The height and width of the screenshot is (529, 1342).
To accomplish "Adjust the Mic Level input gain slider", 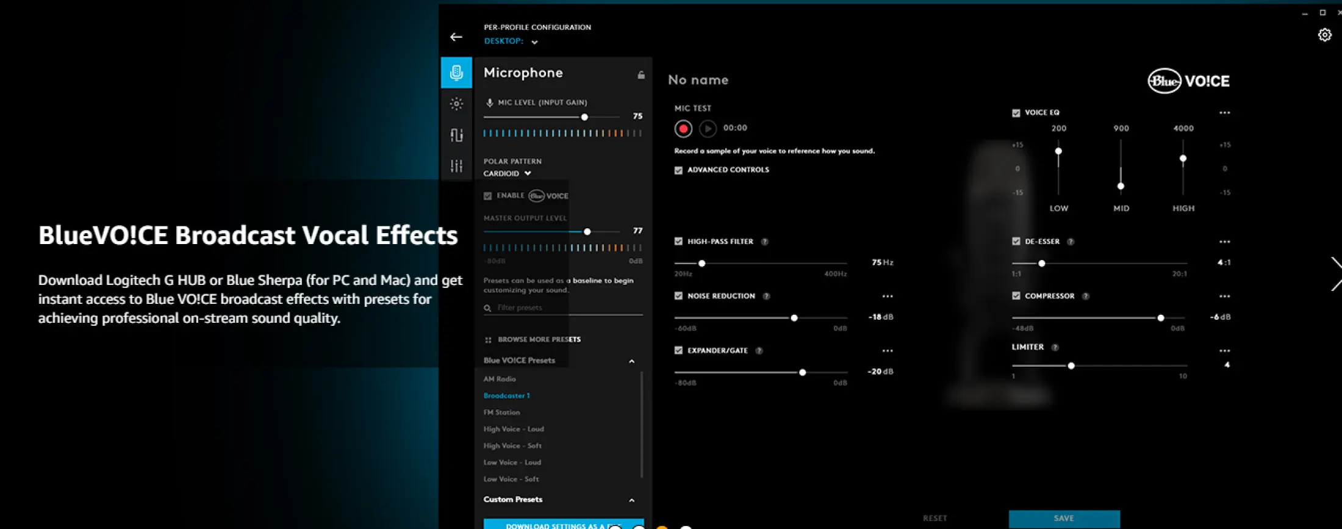I will 584,117.
